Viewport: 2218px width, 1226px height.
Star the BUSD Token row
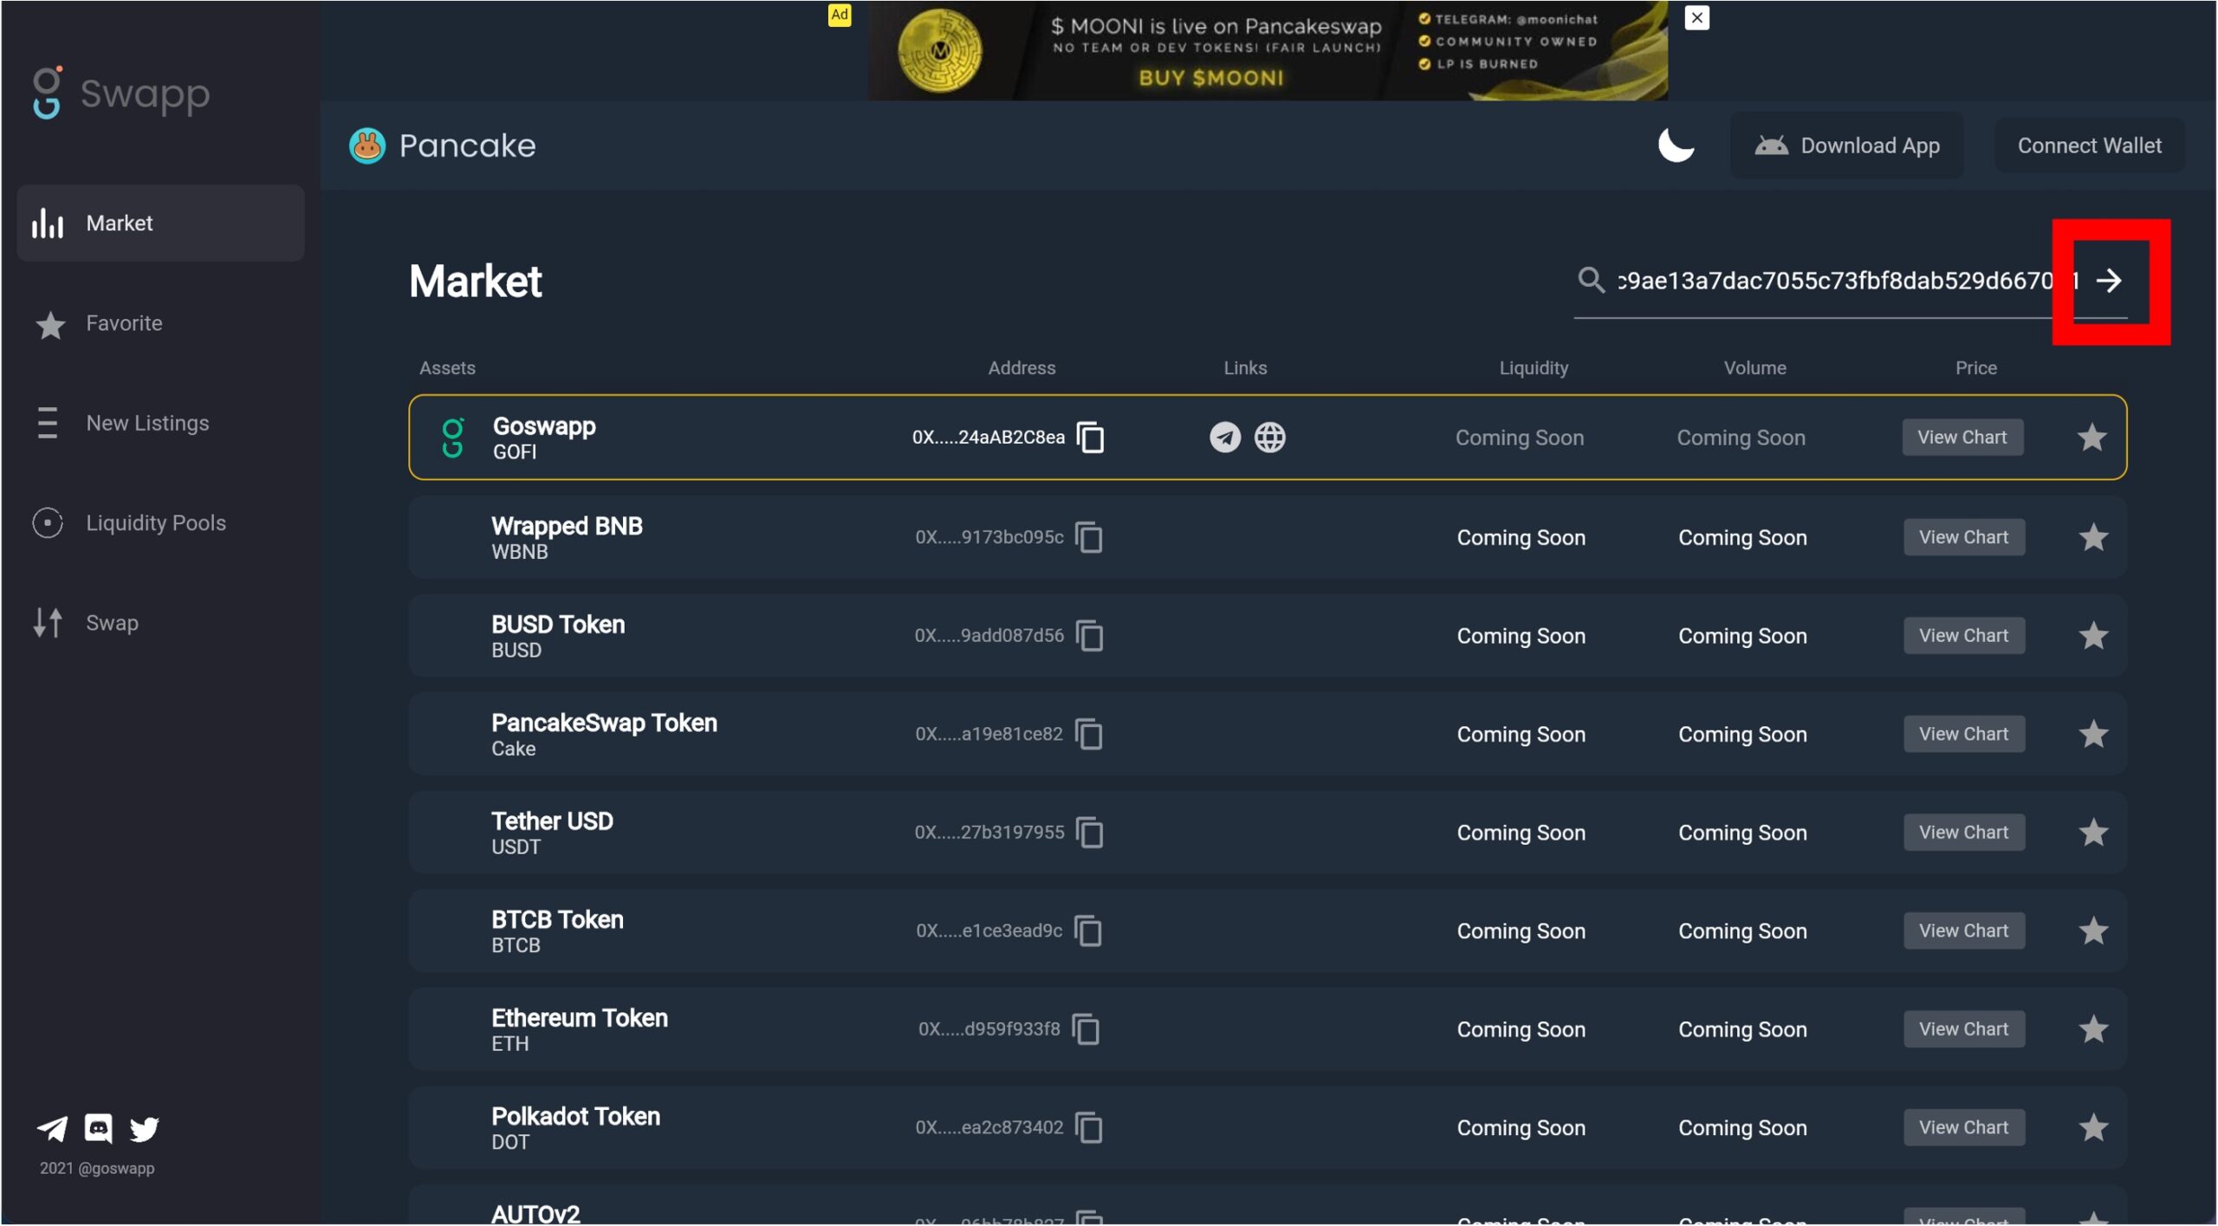pyautogui.click(x=2093, y=636)
